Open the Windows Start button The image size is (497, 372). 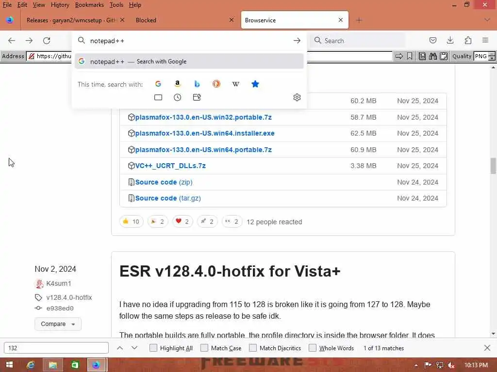10,365
